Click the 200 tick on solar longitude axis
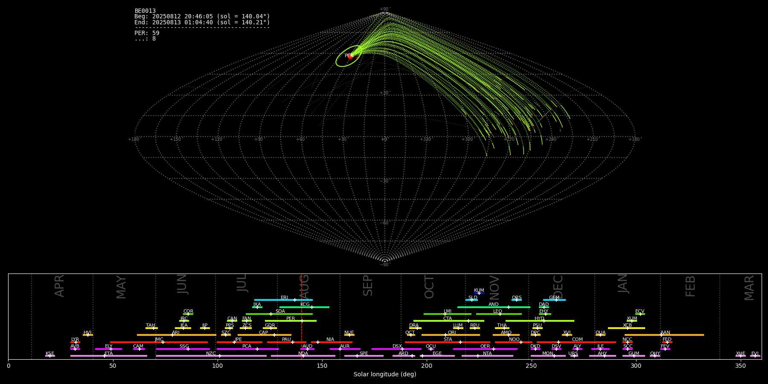Image resolution: width=768 pixels, height=384 pixels. (x=427, y=366)
